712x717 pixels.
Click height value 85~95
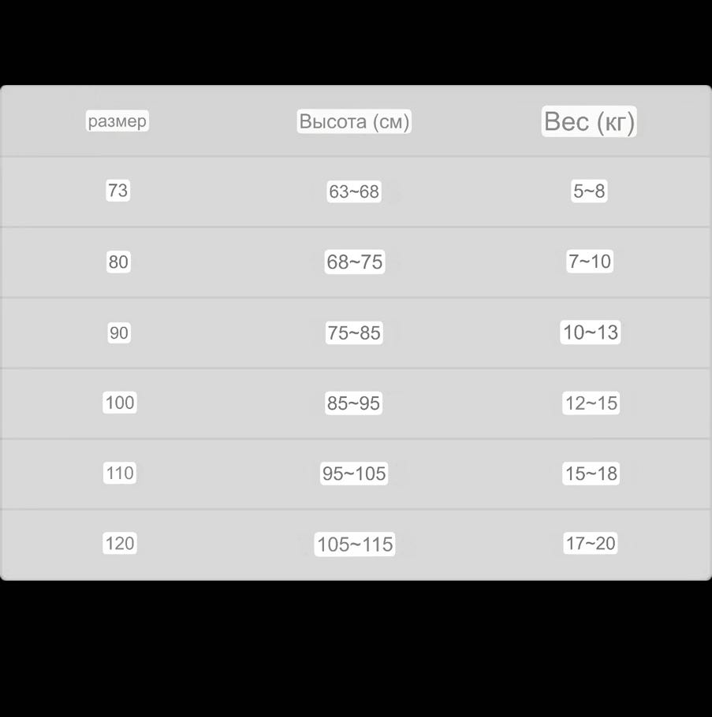353,403
